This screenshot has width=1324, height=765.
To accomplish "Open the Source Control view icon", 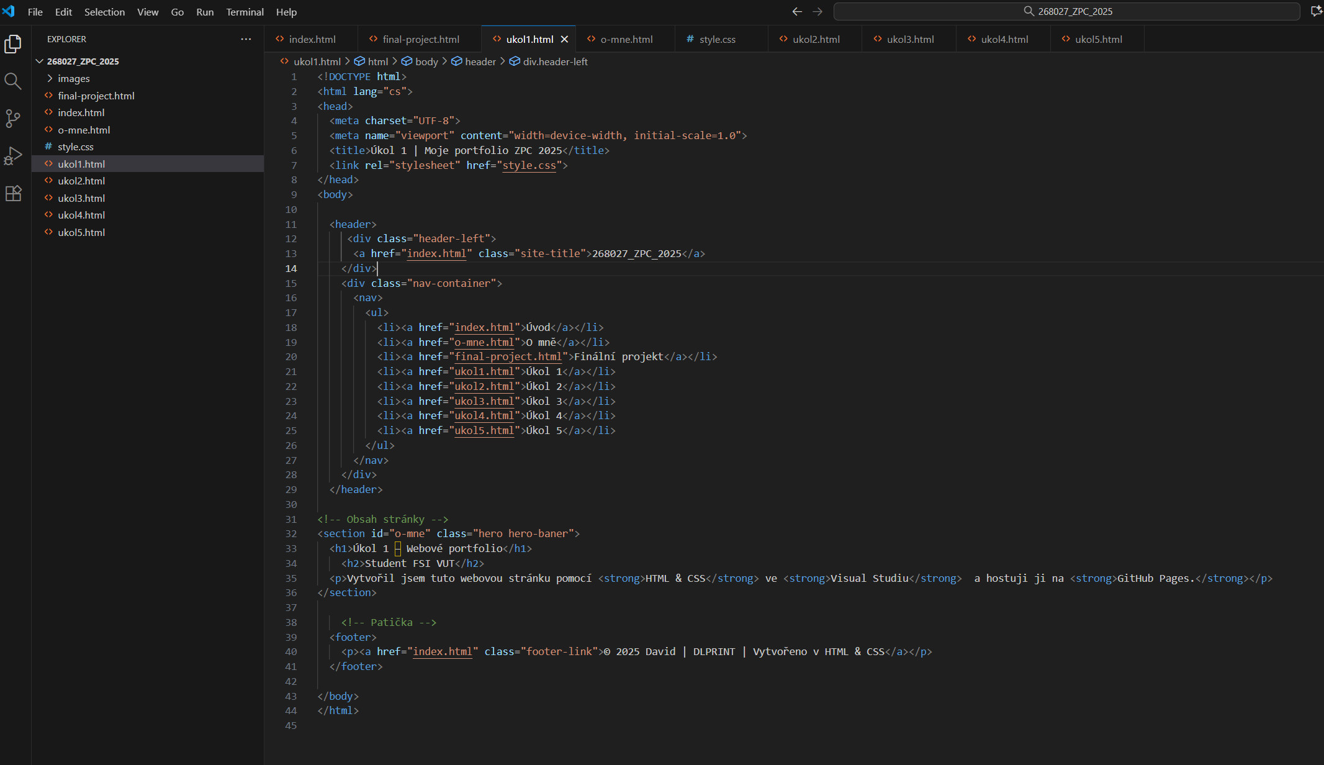I will 13,119.
